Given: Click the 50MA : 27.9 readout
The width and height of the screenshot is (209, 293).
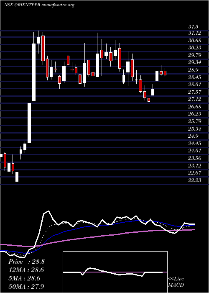Looking at the screenshot, I should click(26, 286).
